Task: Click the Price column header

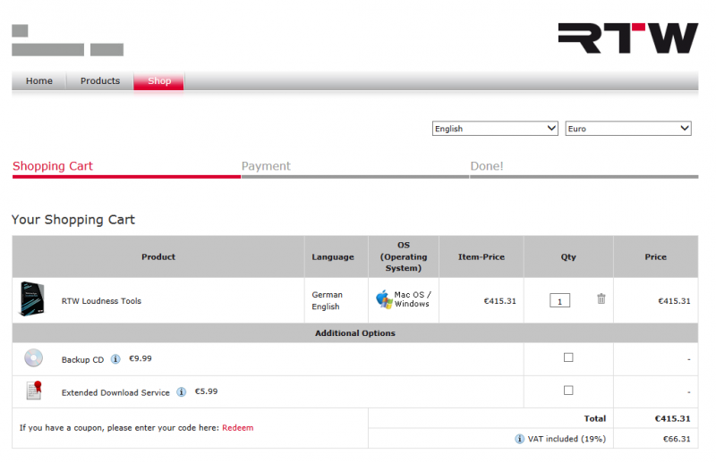Action: tap(656, 256)
